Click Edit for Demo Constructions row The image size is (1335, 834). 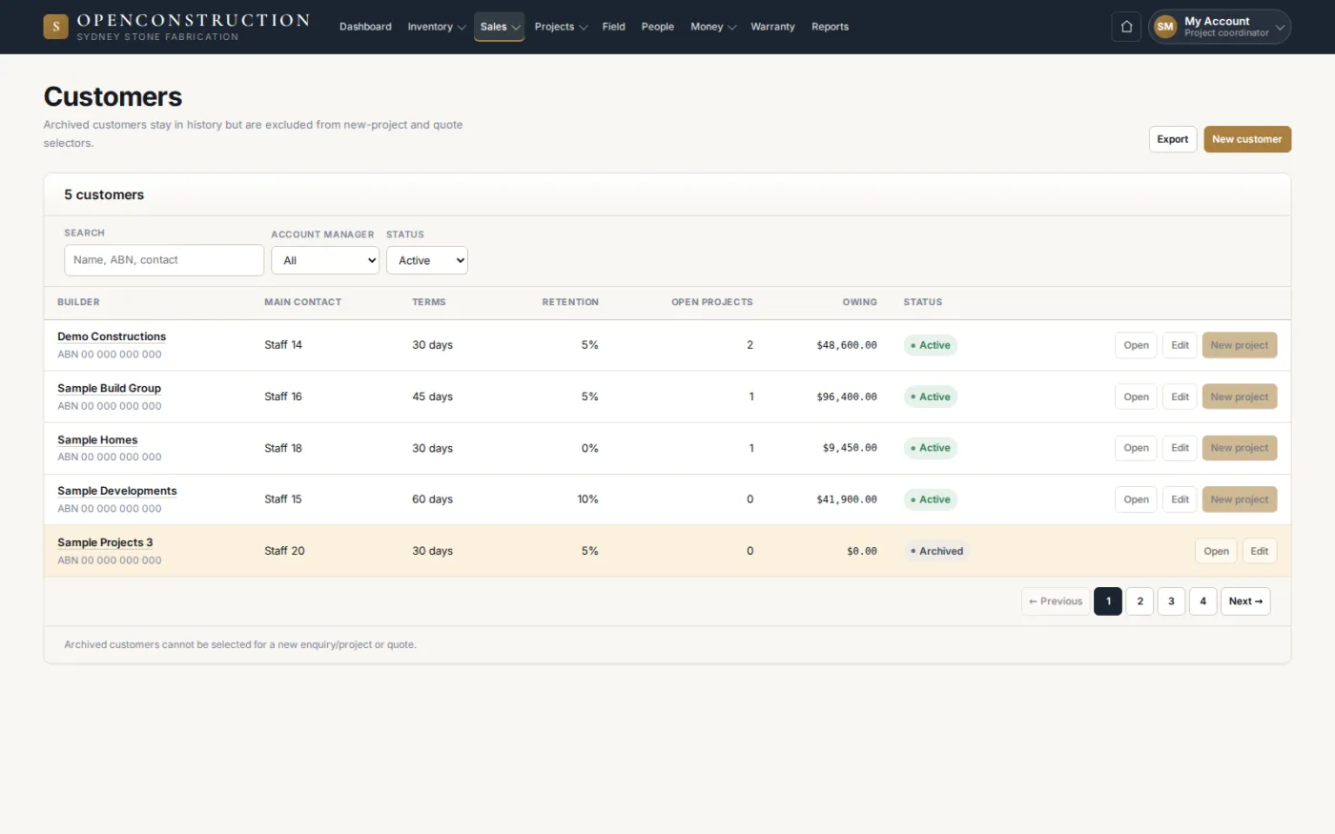coord(1180,345)
